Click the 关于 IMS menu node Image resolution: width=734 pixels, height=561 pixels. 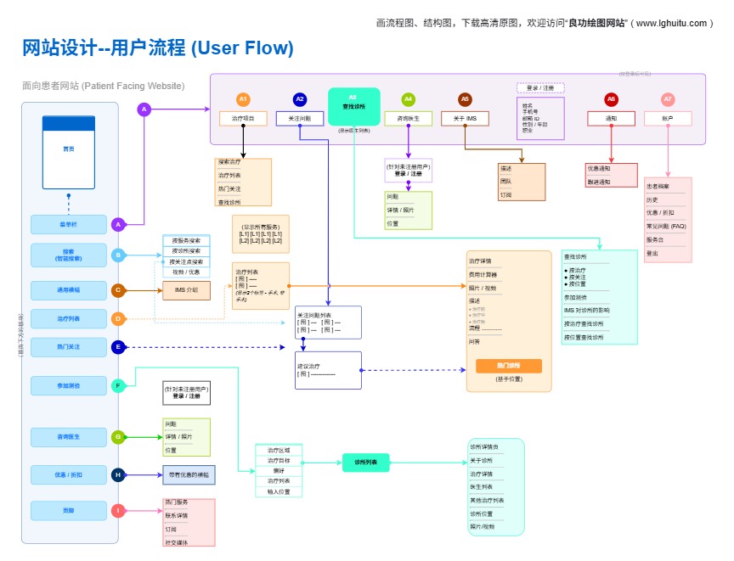[x=465, y=119]
